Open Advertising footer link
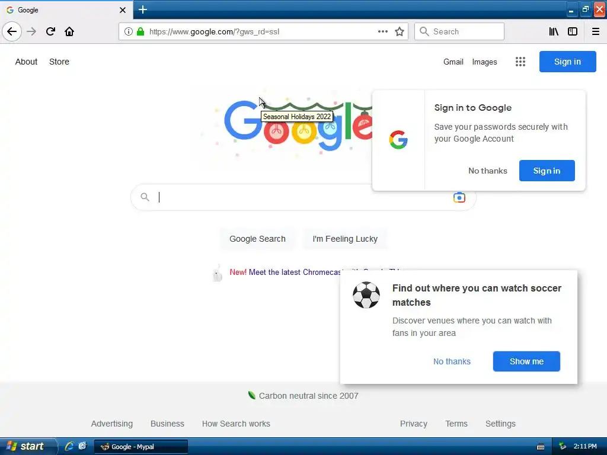607x455 pixels. point(112,424)
